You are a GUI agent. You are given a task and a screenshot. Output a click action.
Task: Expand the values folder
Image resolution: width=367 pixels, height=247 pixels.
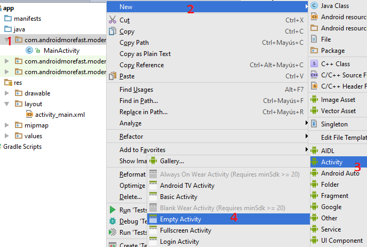click(x=6, y=136)
